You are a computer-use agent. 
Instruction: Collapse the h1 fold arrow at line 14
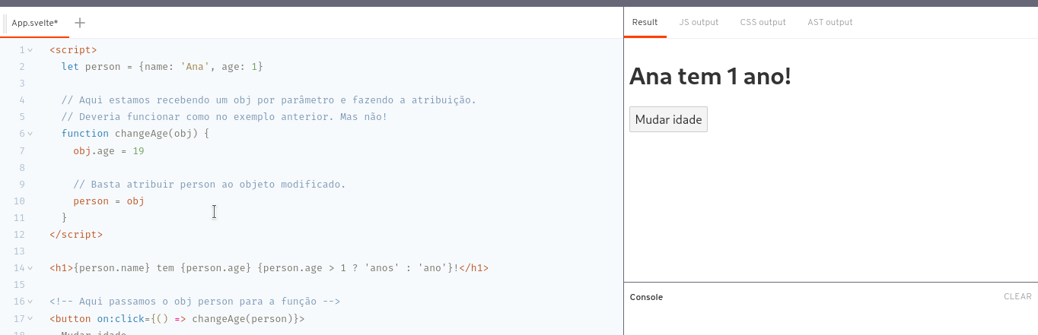pyautogui.click(x=30, y=268)
